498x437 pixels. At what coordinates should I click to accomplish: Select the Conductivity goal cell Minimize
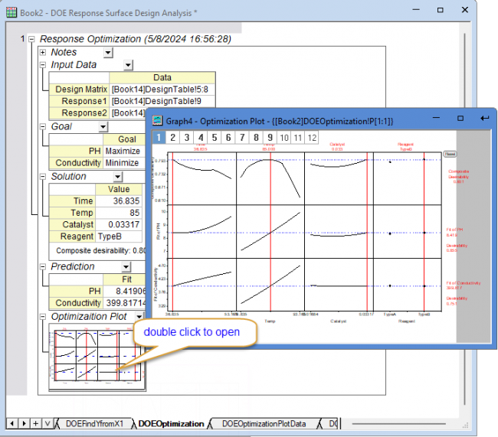tap(125, 163)
